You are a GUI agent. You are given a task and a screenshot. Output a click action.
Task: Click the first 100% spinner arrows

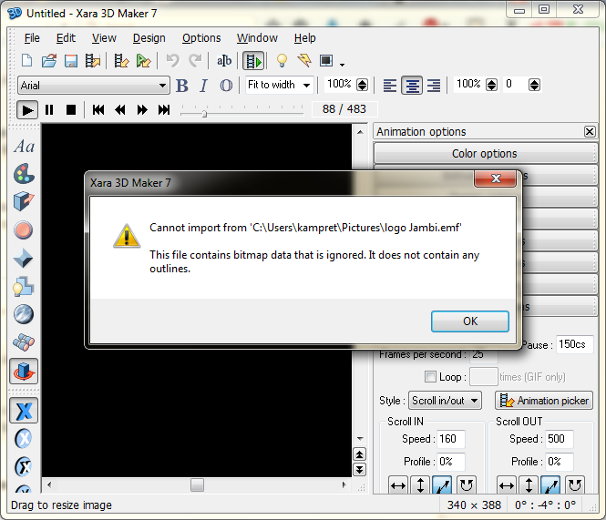[x=362, y=85]
